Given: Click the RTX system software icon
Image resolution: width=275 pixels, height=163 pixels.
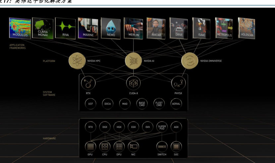Looking at the screenshot, I should (x=88, y=83).
